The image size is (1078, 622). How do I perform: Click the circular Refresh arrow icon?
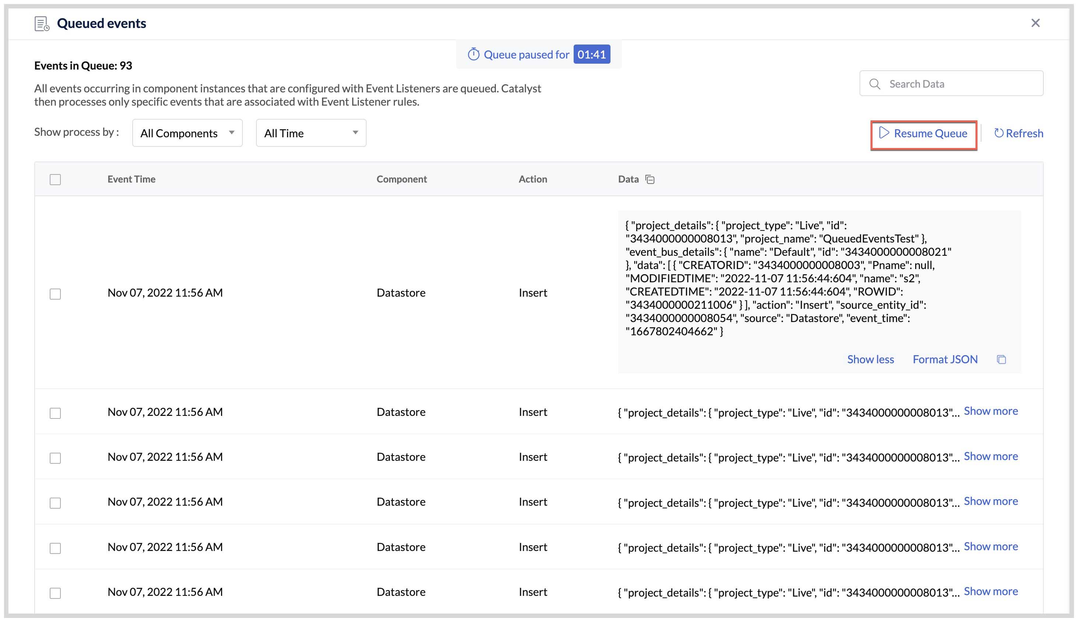coord(999,133)
